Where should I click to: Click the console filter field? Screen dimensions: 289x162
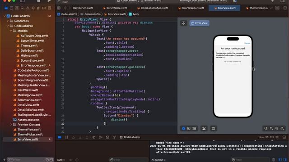coord(251,160)
